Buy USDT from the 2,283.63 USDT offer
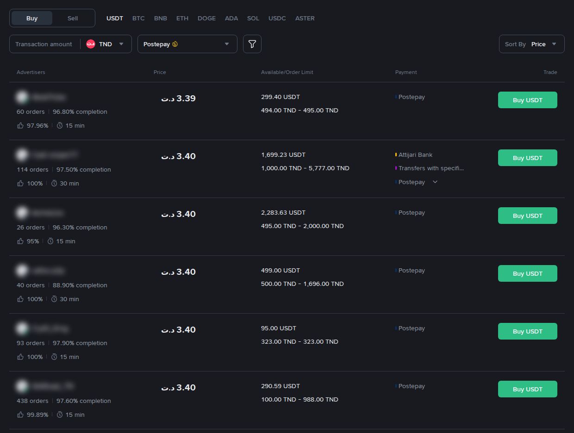This screenshot has width=574, height=433. tap(528, 216)
